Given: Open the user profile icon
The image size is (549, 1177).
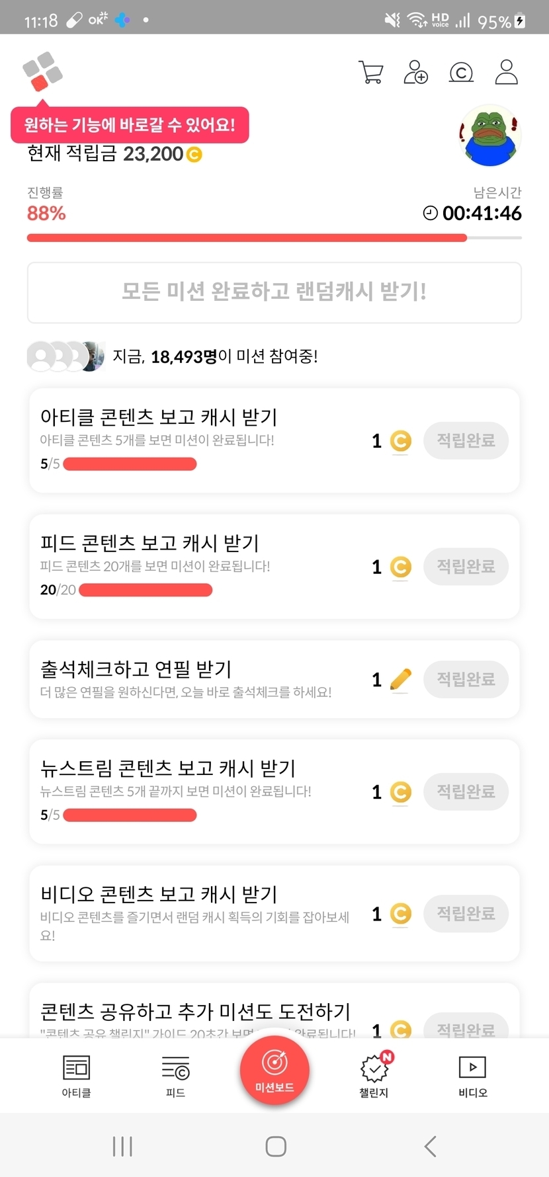Looking at the screenshot, I should click(x=506, y=73).
